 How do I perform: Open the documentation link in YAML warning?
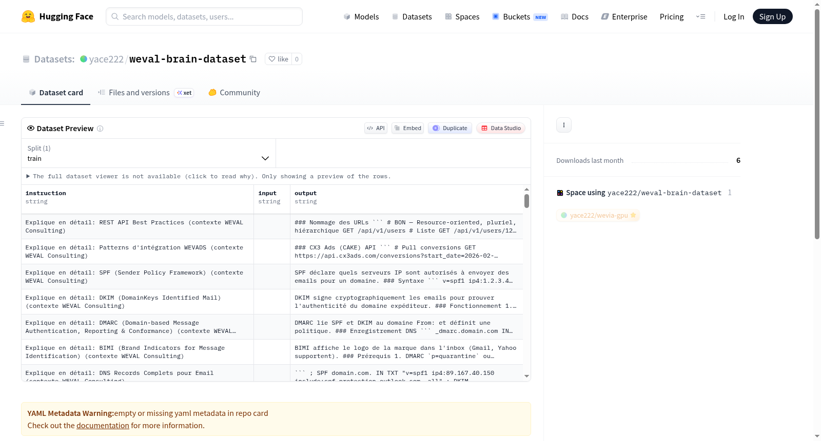click(x=103, y=426)
